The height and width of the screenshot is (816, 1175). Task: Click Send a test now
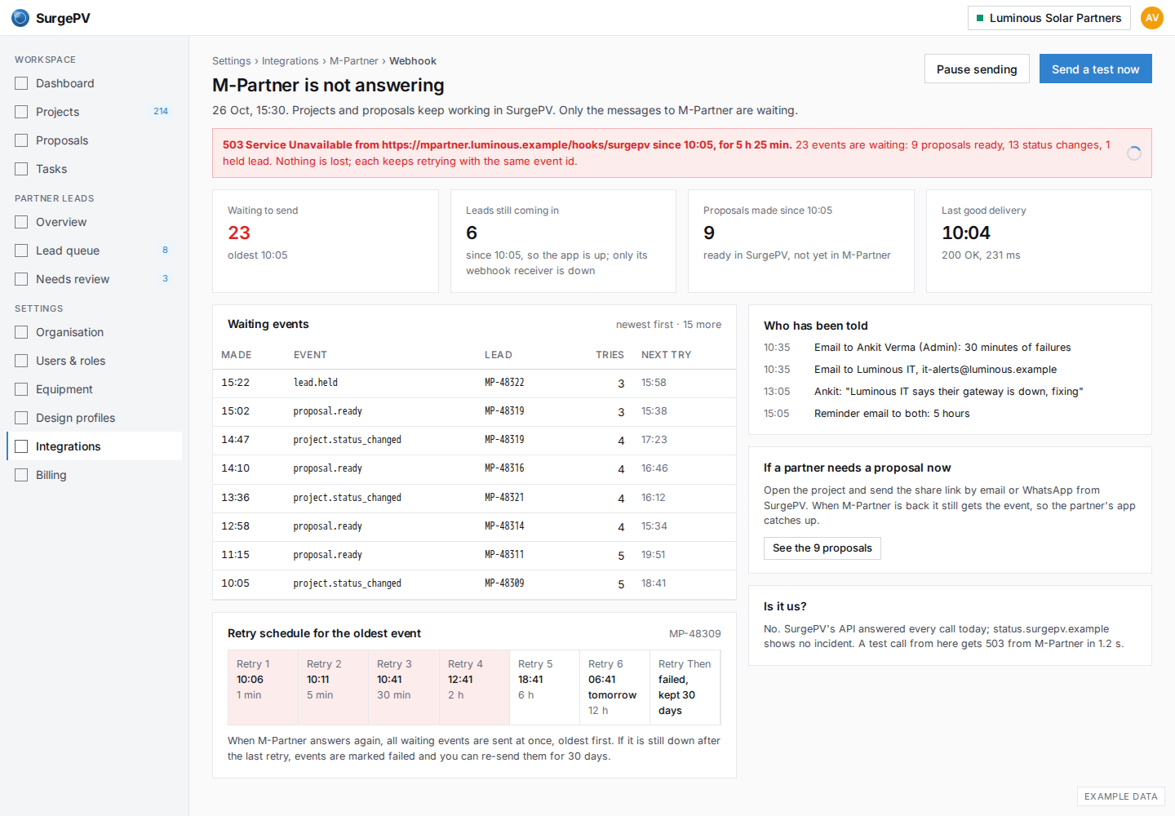pos(1095,69)
